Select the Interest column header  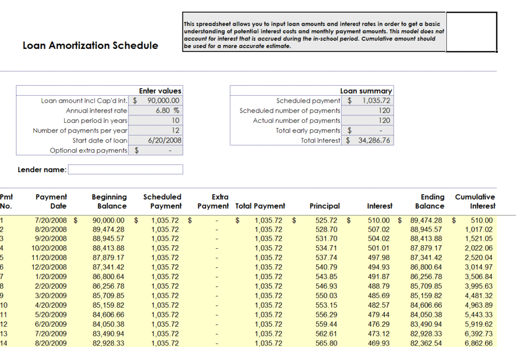tap(380, 206)
